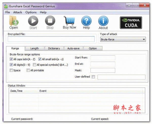Expand the Type of attack dropdown
152x124 pixels.
[x=123, y=39]
